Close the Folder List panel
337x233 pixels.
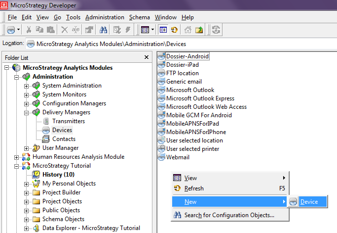click(146, 57)
